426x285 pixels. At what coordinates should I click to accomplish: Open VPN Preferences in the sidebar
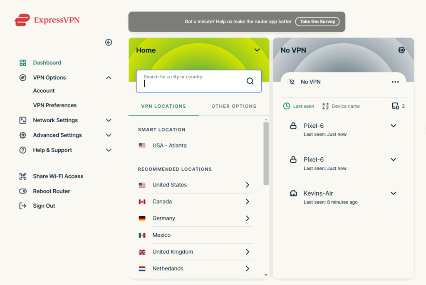pyautogui.click(x=55, y=105)
